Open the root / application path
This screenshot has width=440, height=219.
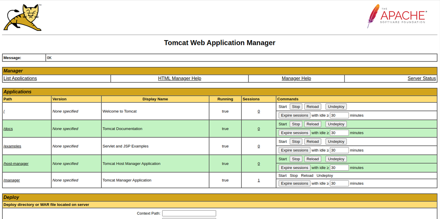click(x=4, y=111)
